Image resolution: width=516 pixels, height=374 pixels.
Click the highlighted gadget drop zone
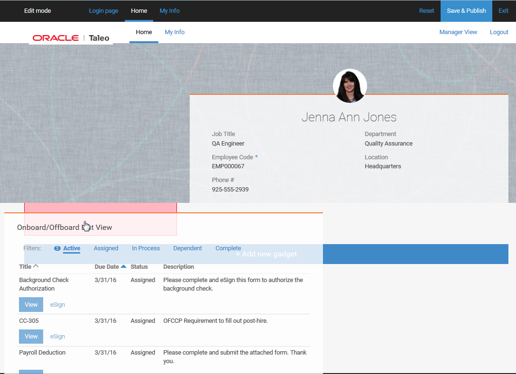(101, 219)
